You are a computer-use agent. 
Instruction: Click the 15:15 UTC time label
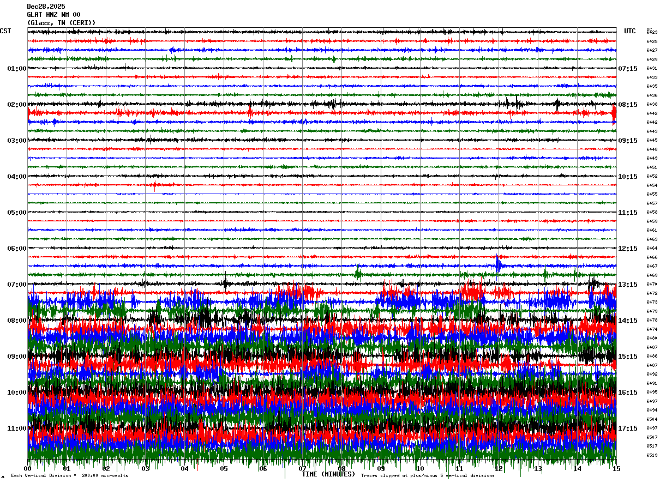[628, 357]
